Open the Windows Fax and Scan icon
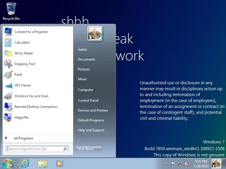The height and width of the screenshot is (169, 226). [x=8, y=96]
